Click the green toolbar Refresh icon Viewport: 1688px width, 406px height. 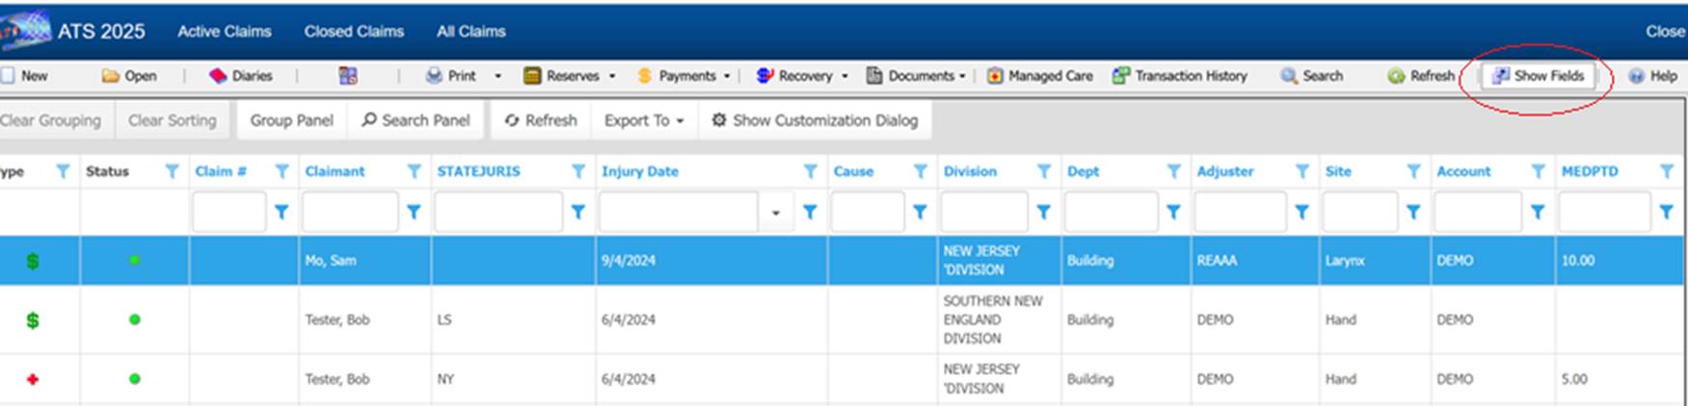click(x=1396, y=76)
